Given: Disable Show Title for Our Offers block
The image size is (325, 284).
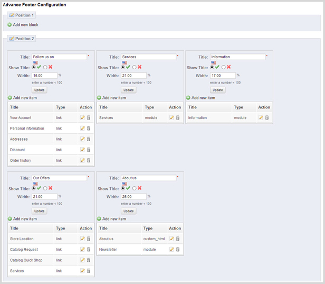Looking at the screenshot, I should (45, 188).
